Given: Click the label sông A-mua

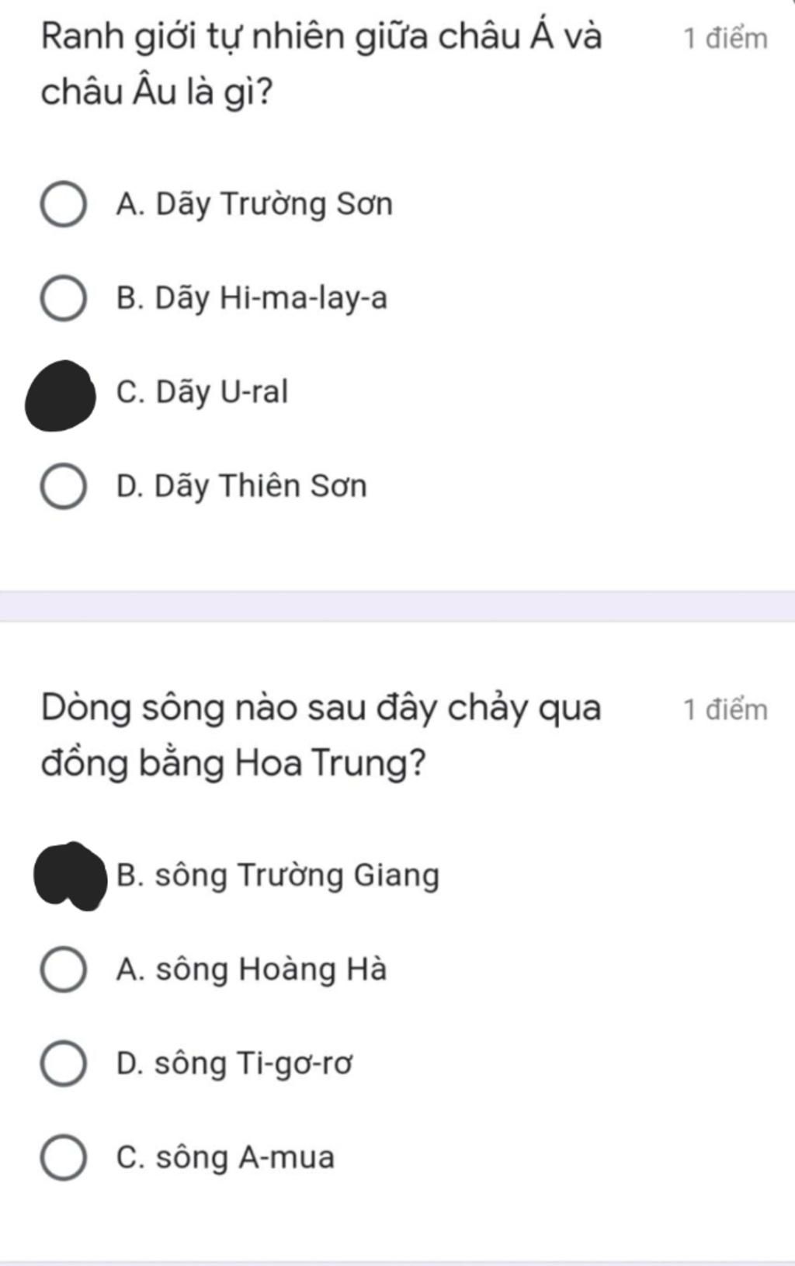Looking at the screenshot, I should (x=245, y=1157).
